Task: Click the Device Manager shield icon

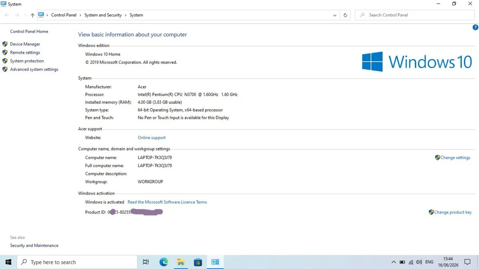Action: pyautogui.click(x=5, y=44)
